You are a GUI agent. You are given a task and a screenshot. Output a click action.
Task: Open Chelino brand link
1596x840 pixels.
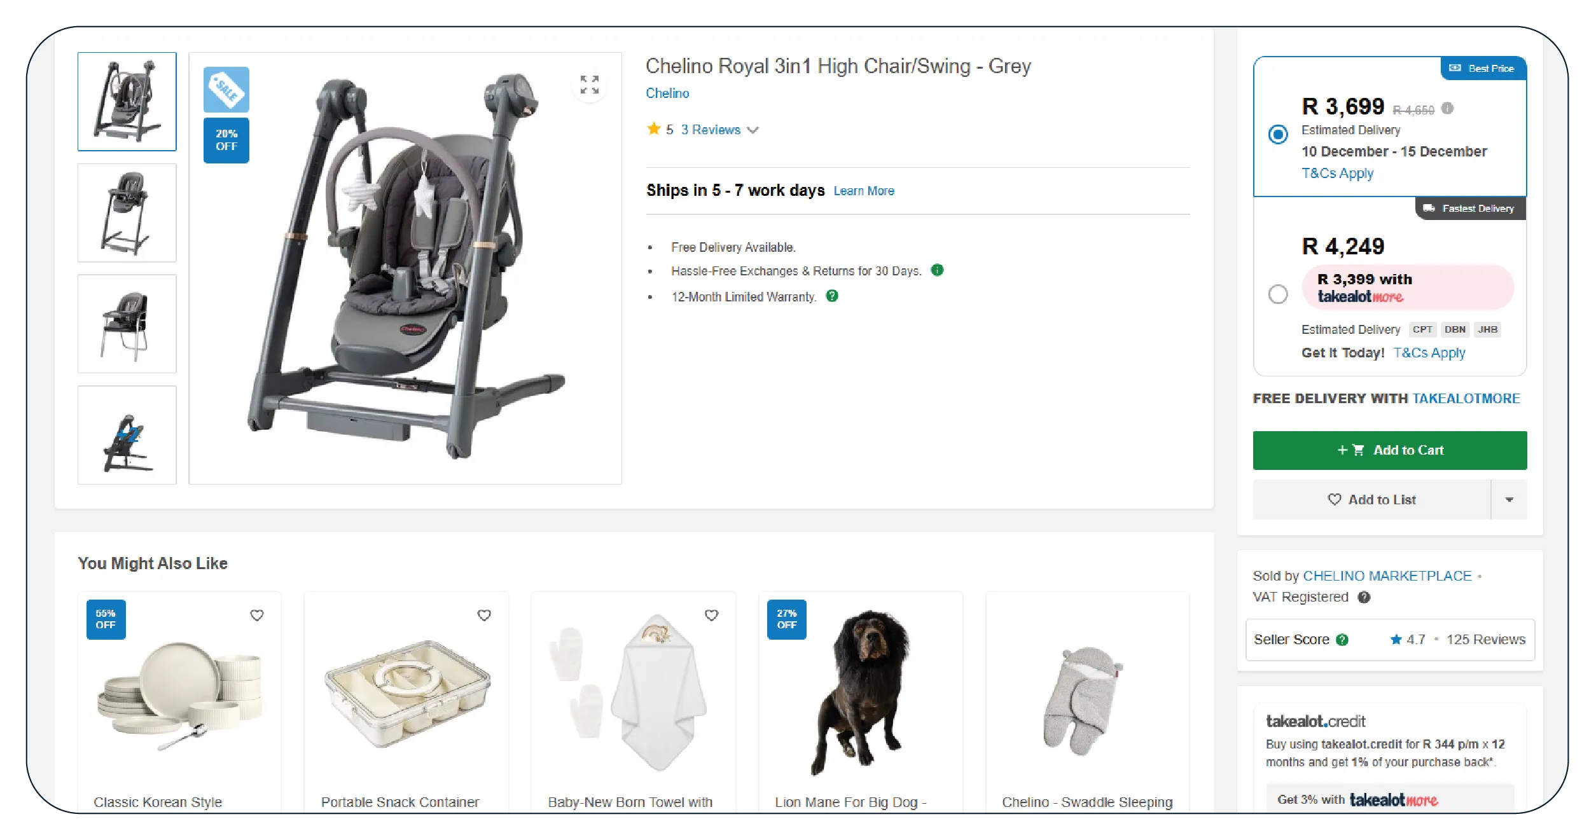pos(667,93)
